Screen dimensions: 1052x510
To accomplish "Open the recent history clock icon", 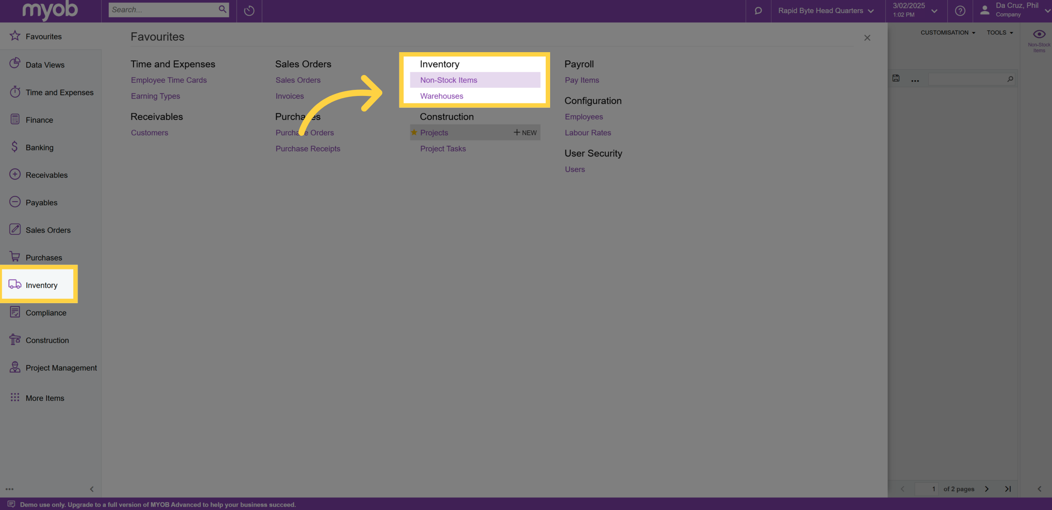I will [x=249, y=11].
